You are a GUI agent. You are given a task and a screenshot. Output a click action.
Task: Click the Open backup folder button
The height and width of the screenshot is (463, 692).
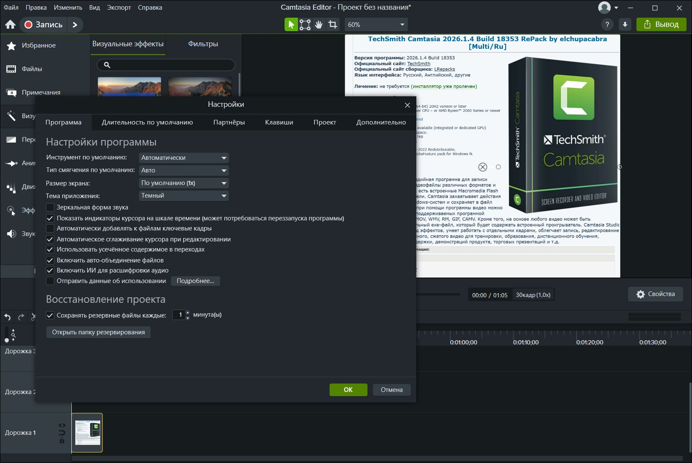(x=98, y=332)
